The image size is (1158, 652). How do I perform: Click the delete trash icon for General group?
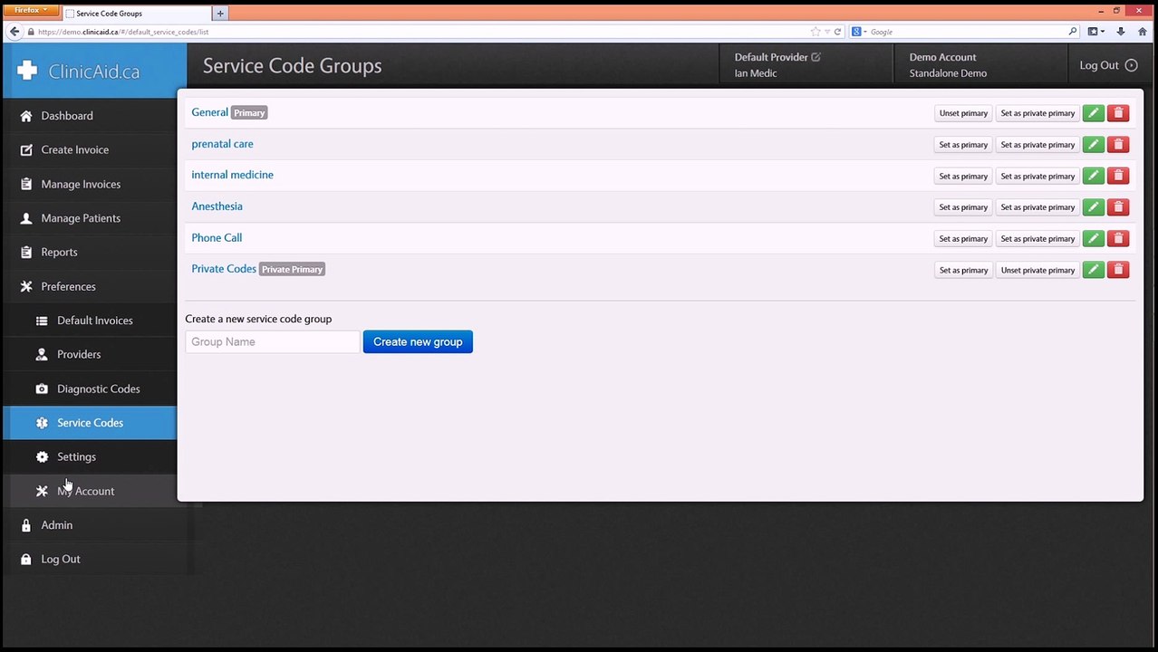(1118, 113)
